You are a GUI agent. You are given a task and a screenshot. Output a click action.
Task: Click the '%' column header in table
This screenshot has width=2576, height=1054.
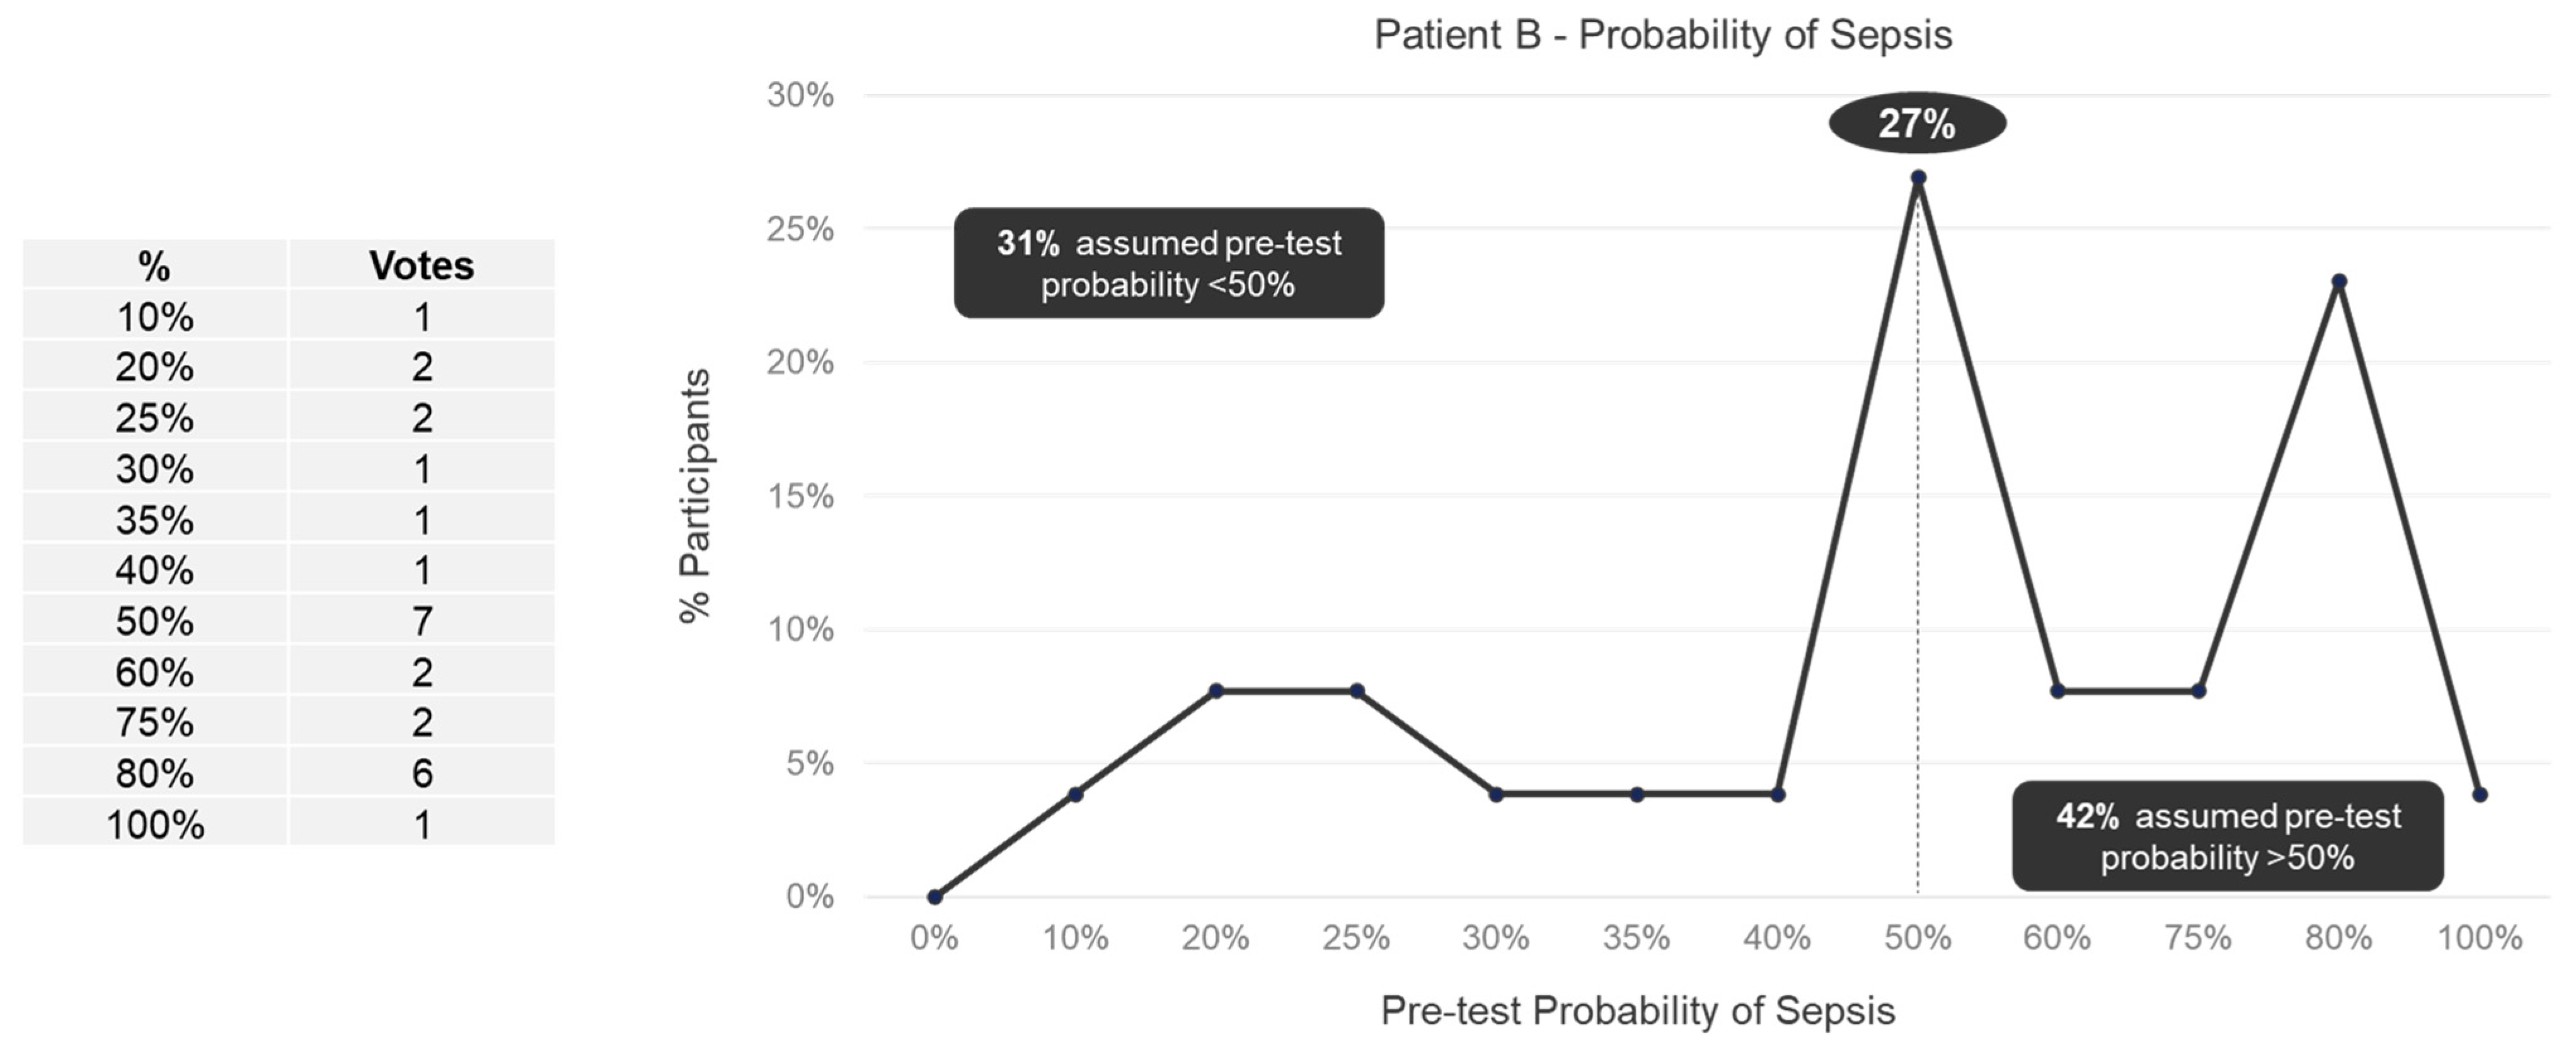pyautogui.click(x=154, y=265)
